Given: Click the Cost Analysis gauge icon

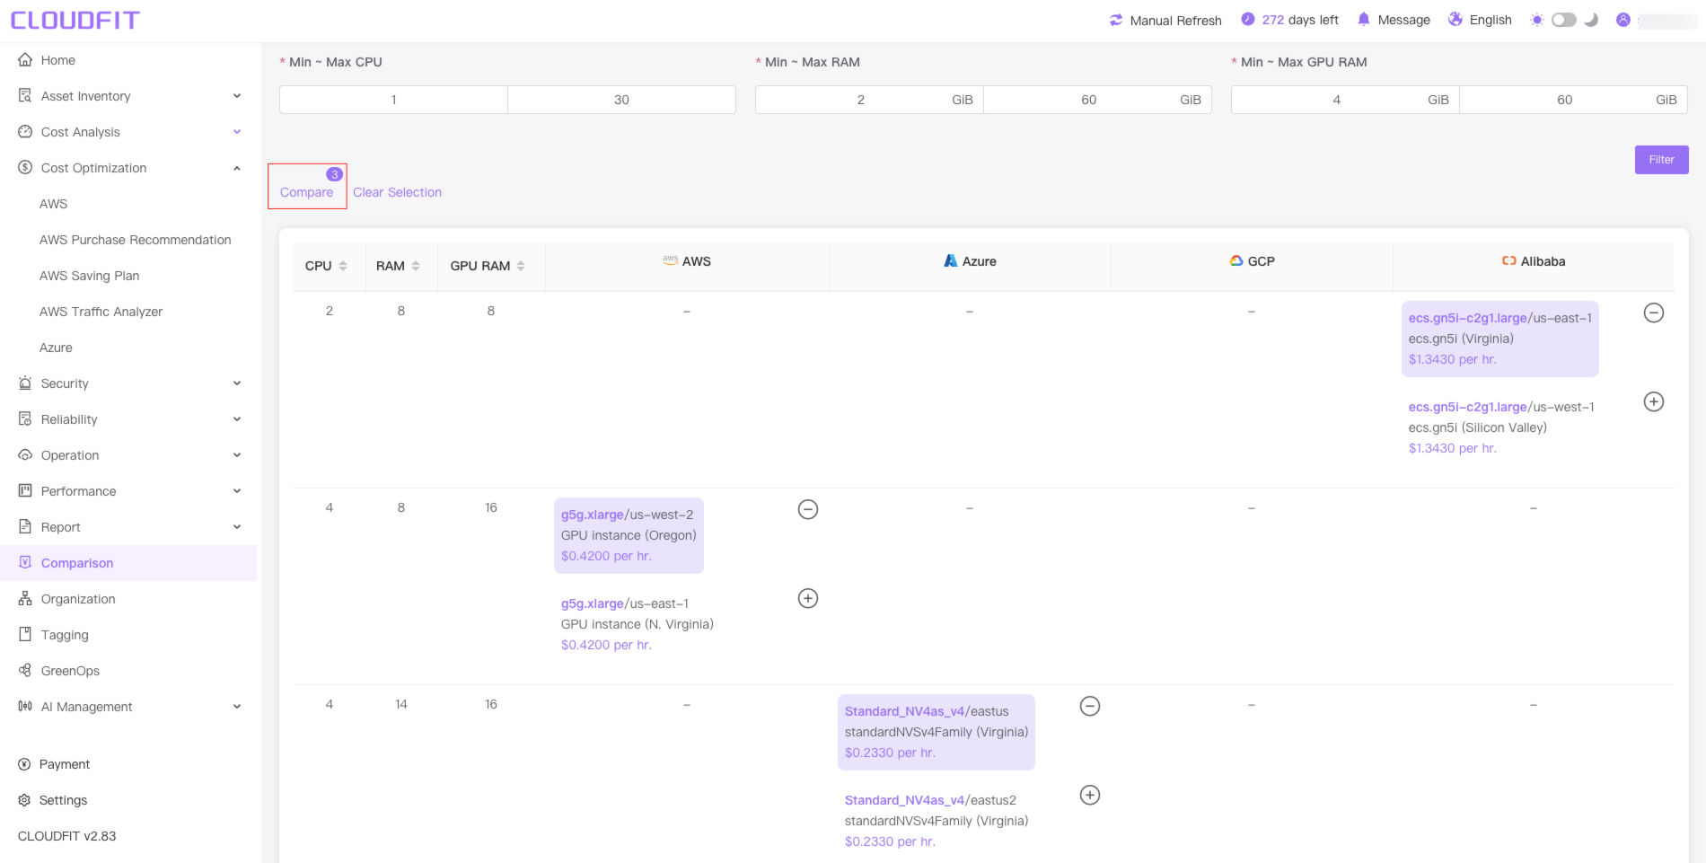Looking at the screenshot, I should 25,131.
